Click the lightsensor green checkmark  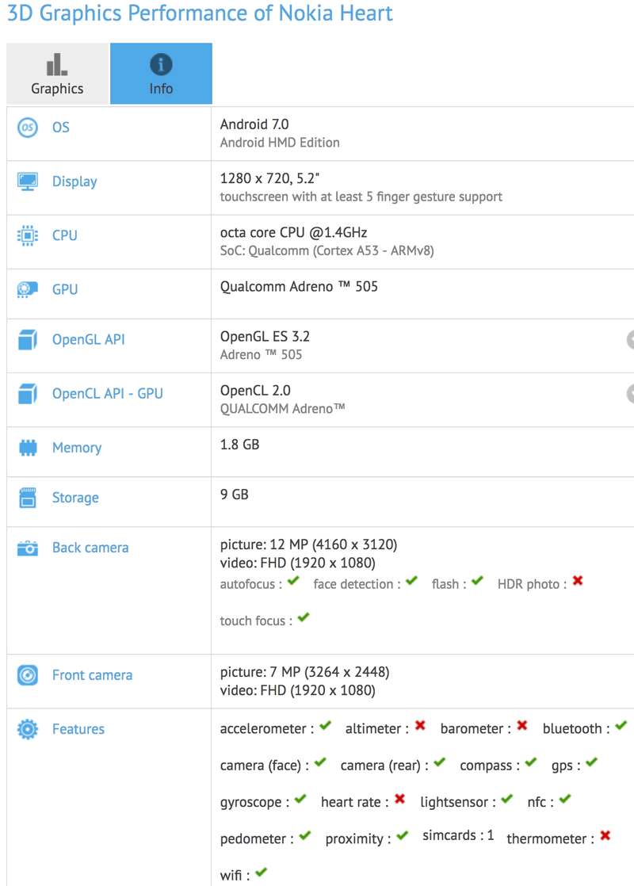click(507, 799)
